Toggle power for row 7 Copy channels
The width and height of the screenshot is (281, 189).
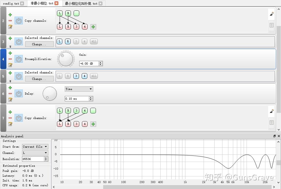pos(19,118)
